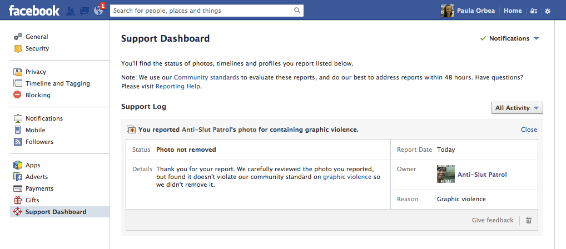566x249 pixels.
Task: Go to Blocking settings
Action: pyautogui.click(x=38, y=95)
